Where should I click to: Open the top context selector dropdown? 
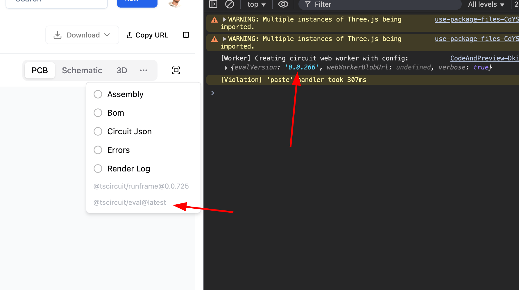coord(256,4)
